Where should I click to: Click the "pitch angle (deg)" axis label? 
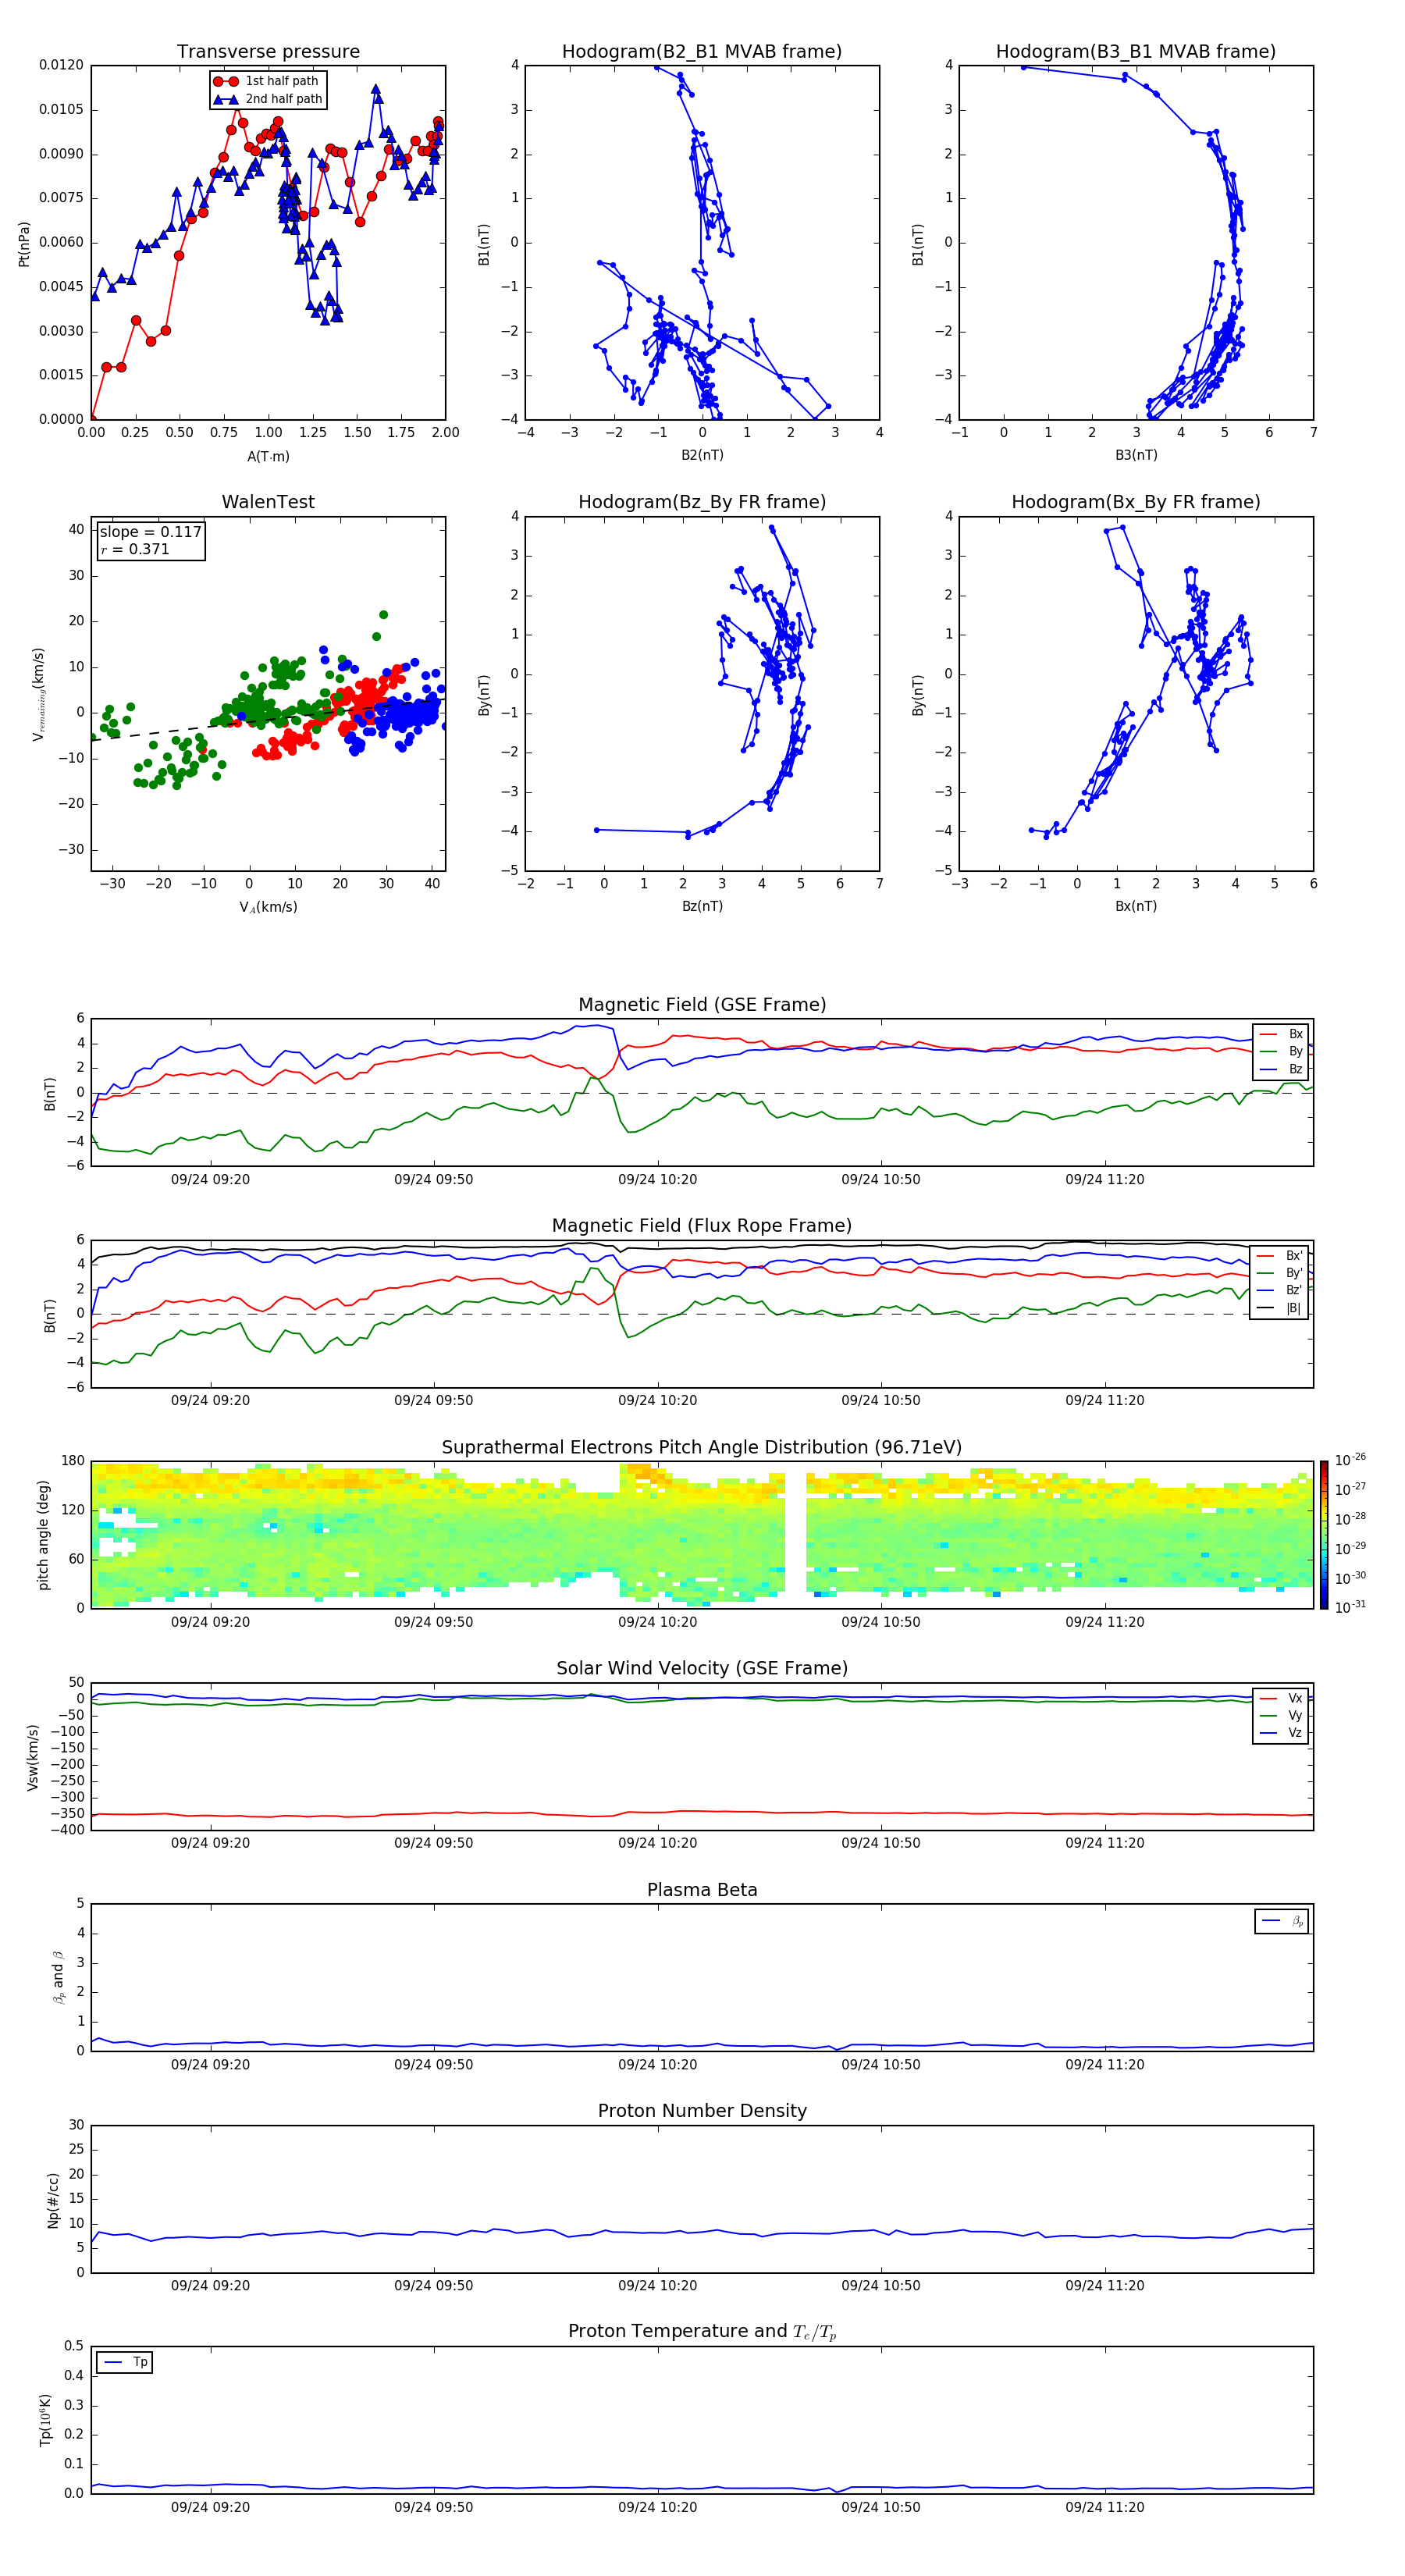43,1535
